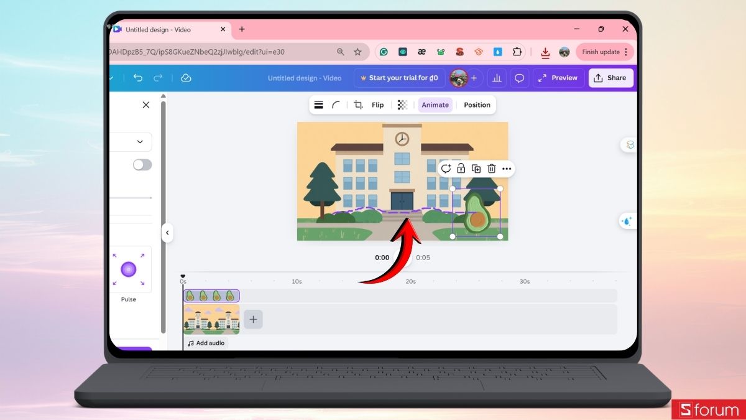Click the redo arrow in Canva header

click(158, 78)
